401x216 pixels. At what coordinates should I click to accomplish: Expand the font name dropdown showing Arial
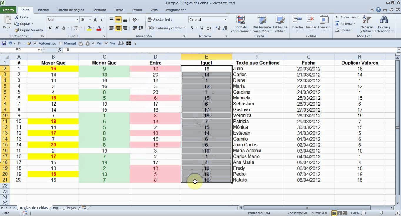(x=77, y=20)
